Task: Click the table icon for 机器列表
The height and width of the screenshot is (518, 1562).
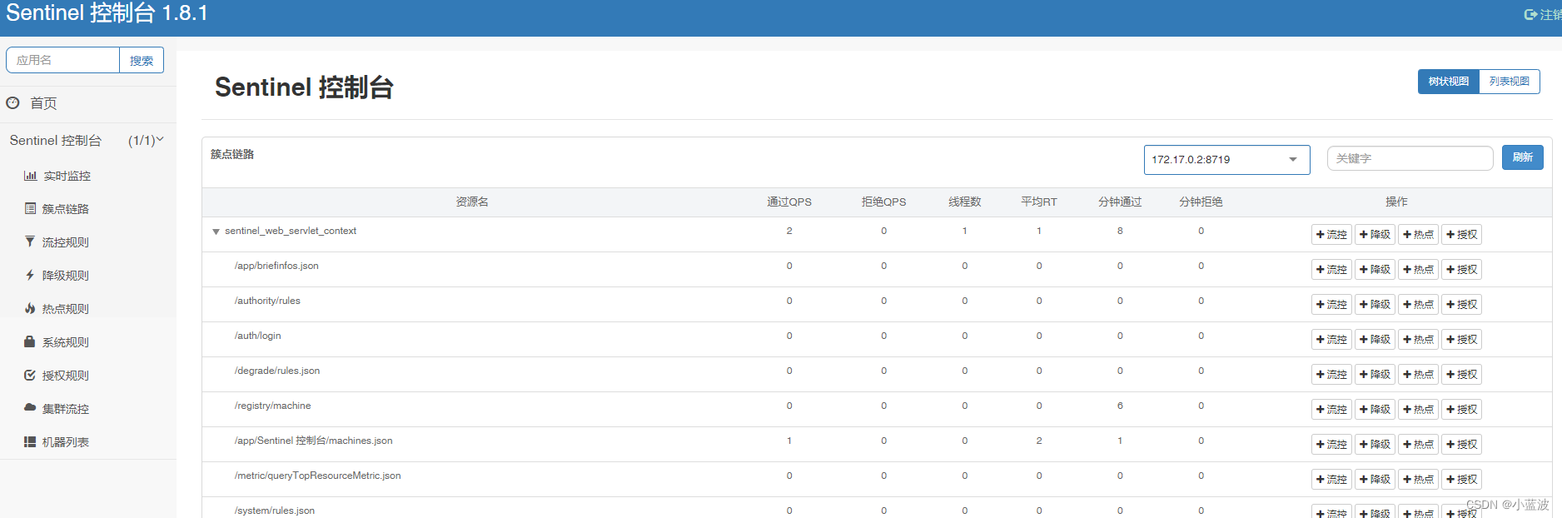Action: pos(30,441)
